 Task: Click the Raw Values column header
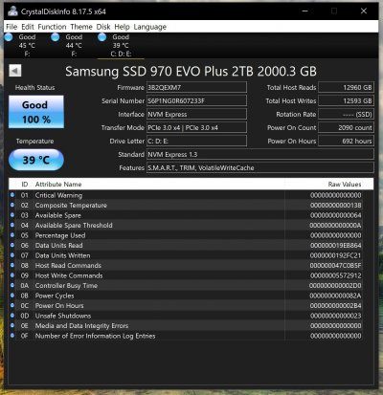345,185
